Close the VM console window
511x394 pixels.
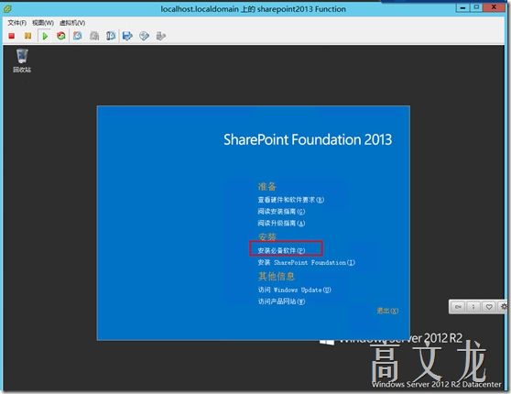[494, 7]
